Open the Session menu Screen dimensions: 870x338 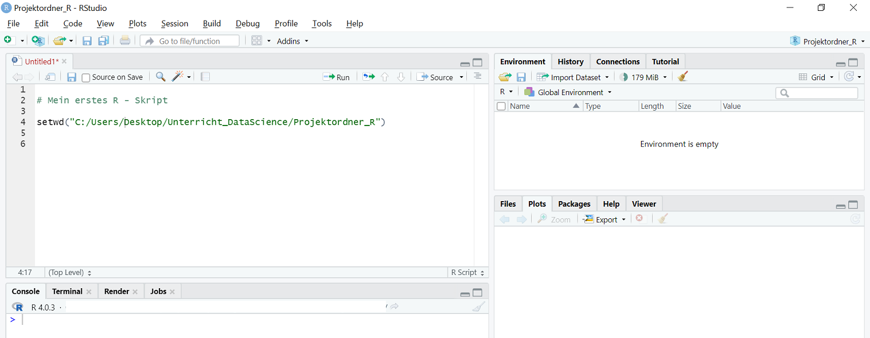click(174, 23)
